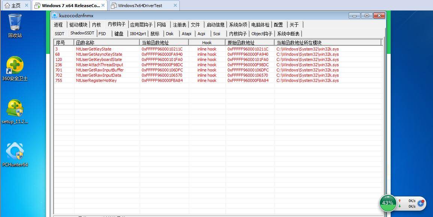The image size is (433, 217).
Task: Switch to the Object钩子 sub-tab
Action: [261, 34]
